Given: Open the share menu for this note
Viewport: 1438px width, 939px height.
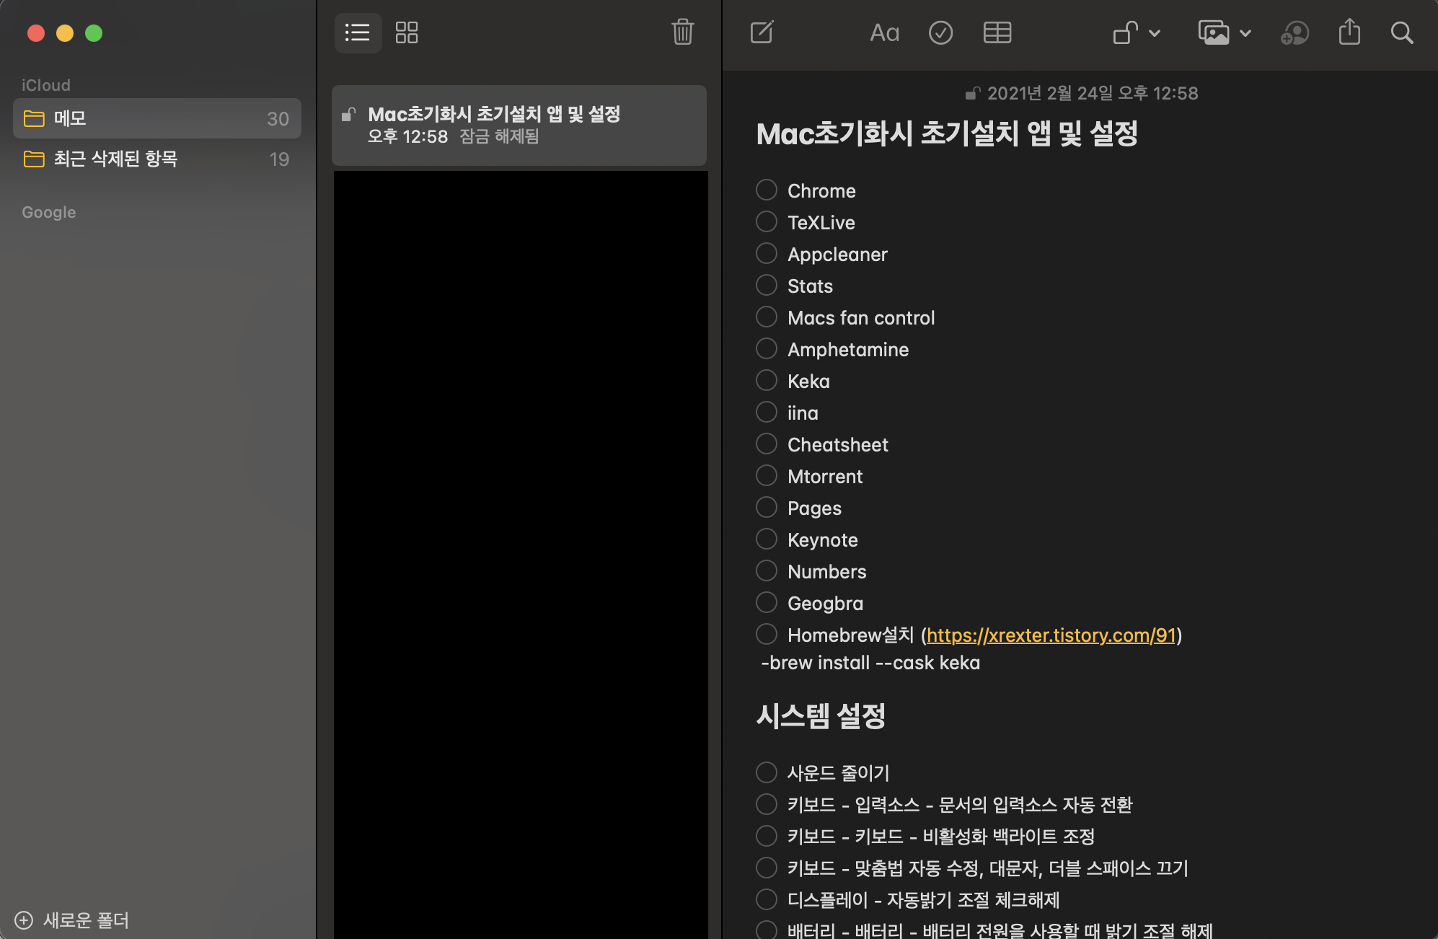Looking at the screenshot, I should pos(1349,32).
